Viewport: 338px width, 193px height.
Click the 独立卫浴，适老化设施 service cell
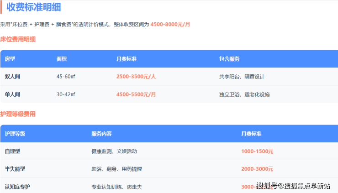pyautogui.click(x=244, y=94)
